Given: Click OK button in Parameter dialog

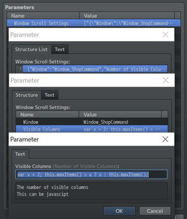Looking at the screenshot, I should pyautogui.click(x=119, y=211).
